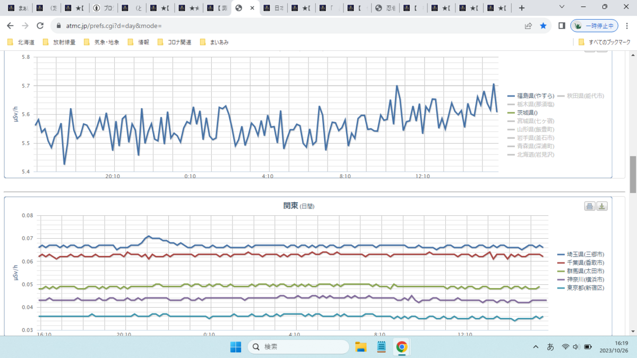Toggle 北海道(岩見沢) series in legend
The height and width of the screenshot is (358, 637).
click(531, 154)
